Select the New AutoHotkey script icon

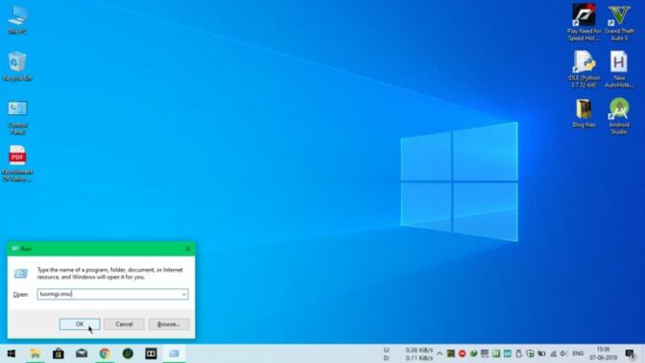pos(619,69)
